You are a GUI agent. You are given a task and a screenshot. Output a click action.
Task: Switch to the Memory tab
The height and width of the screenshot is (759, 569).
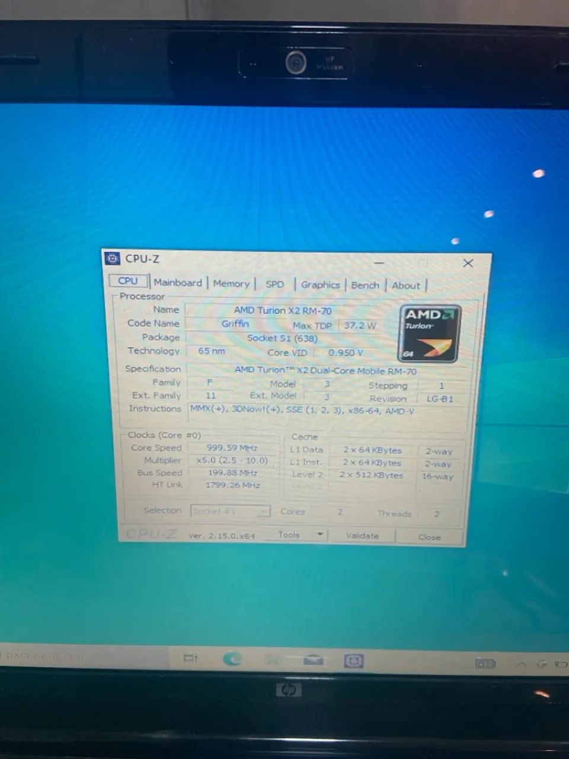pos(231,284)
